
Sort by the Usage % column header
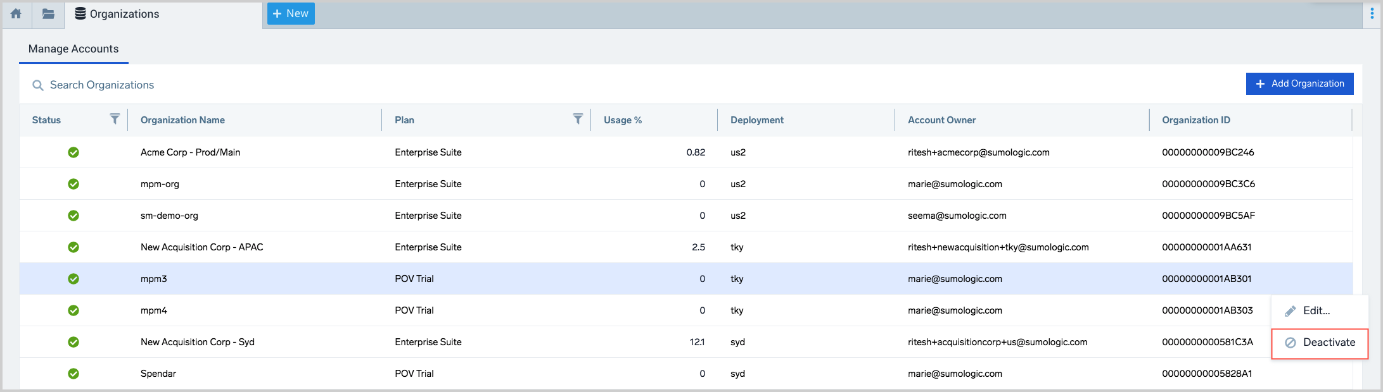pos(623,120)
